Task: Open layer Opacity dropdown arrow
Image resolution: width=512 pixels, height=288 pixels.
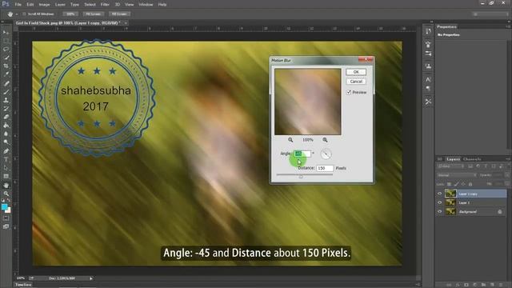Action: pyautogui.click(x=506, y=175)
